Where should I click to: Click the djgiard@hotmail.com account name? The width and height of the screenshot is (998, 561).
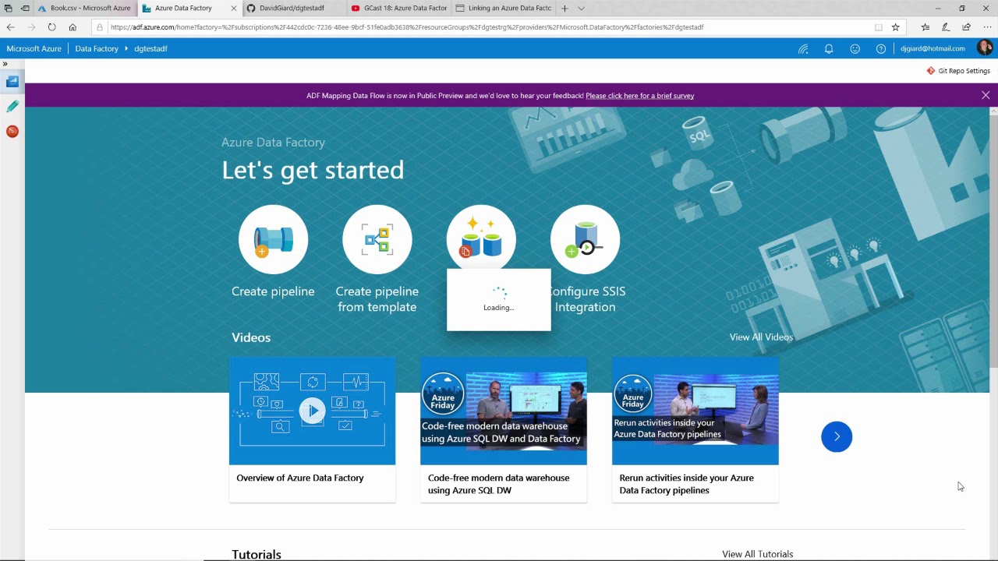coord(933,48)
